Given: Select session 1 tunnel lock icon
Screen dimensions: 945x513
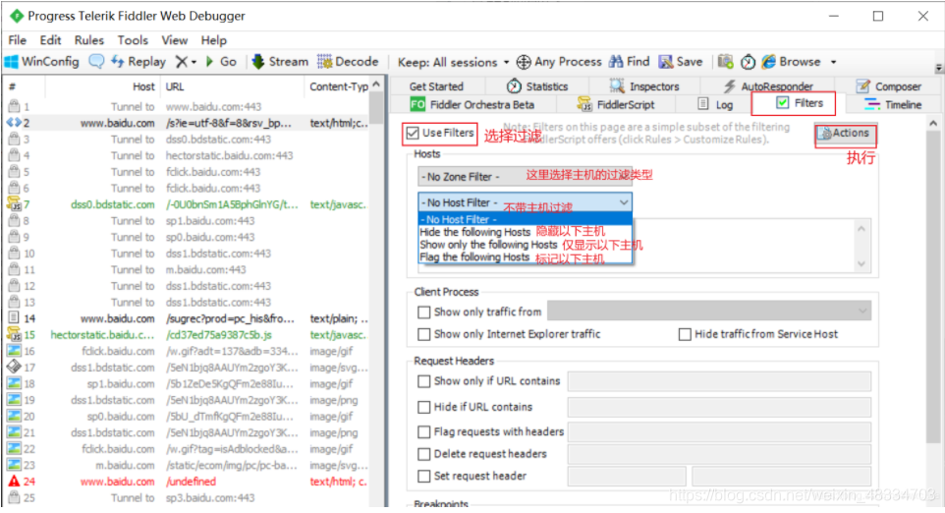Looking at the screenshot, I should [14, 106].
